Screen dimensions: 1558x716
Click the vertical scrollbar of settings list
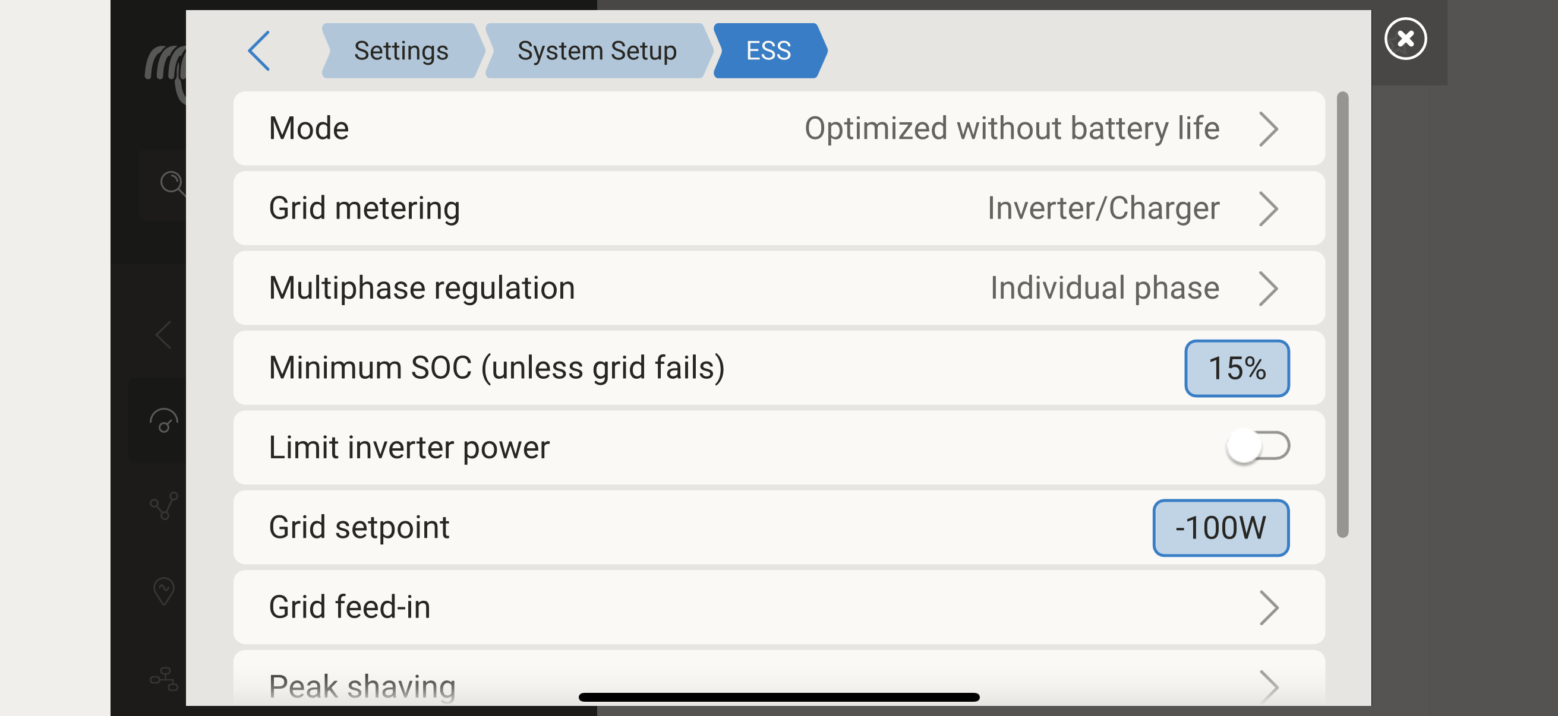1342,314
